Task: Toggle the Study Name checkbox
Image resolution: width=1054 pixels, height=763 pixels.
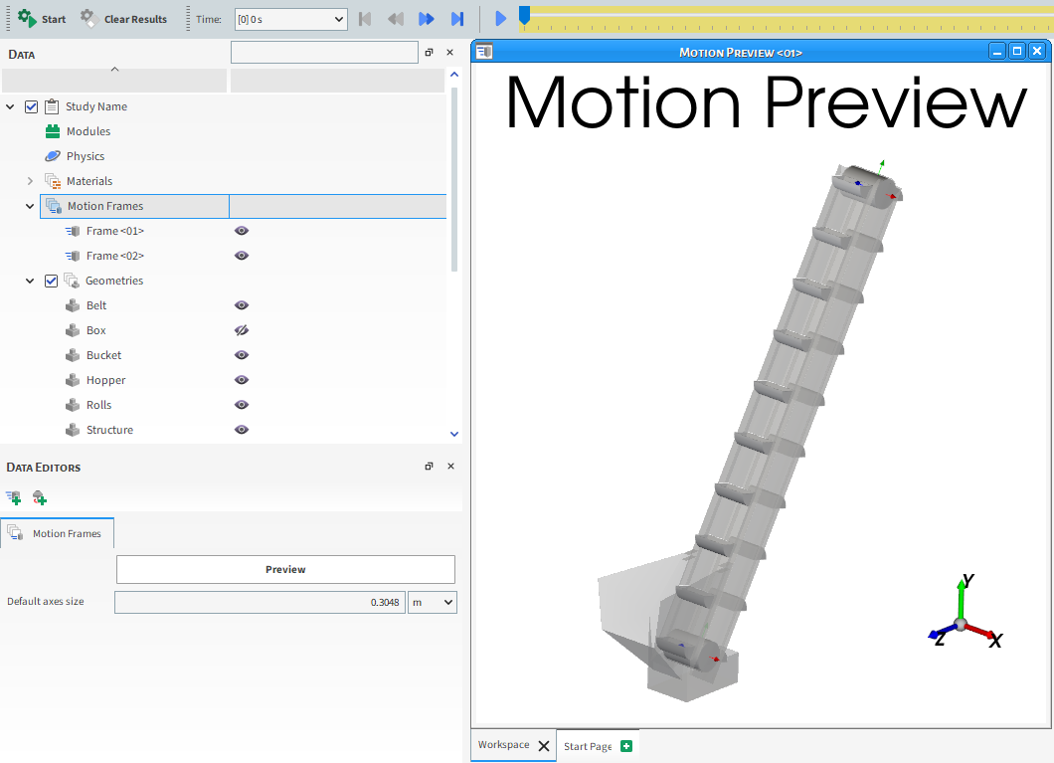Action: pos(31,106)
